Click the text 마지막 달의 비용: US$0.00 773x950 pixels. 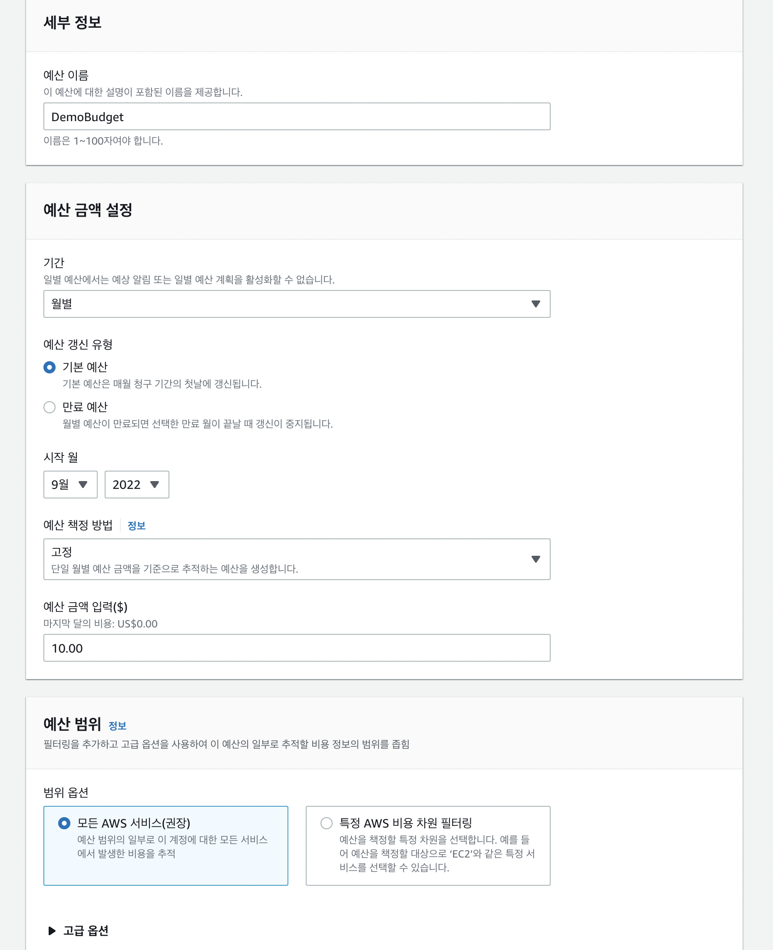coord(100,623)
